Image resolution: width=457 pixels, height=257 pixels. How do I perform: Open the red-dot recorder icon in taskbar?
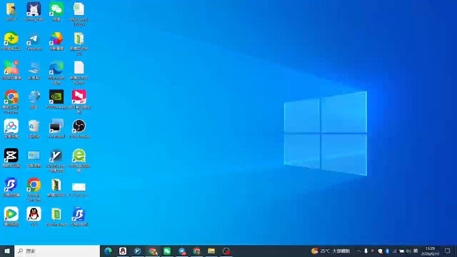coord(226,251)
